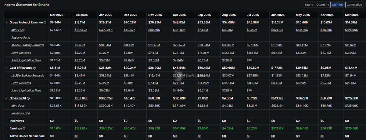Open sUSDe Staking Rewards under Gross Protocol Revenue

pyautogui.click(x=28, y=45)
